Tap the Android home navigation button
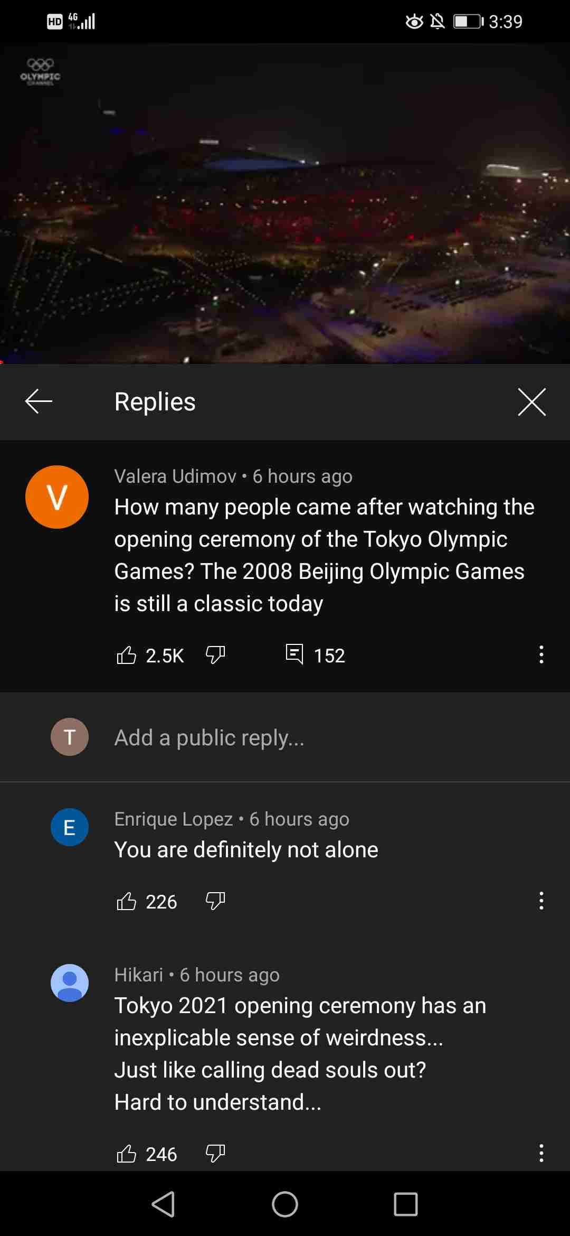The width and height of the screenshot is (570, 1236). (x=285, y=1204)
